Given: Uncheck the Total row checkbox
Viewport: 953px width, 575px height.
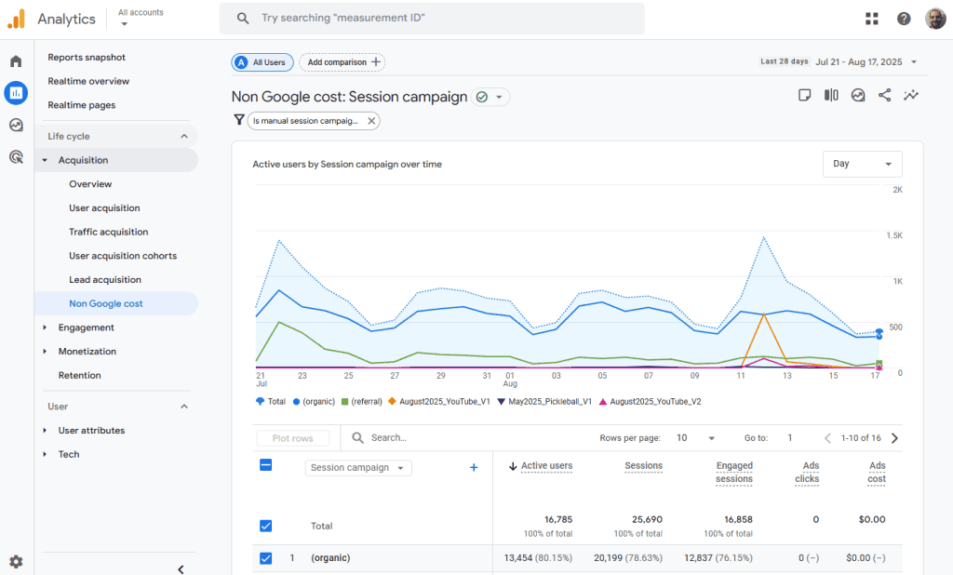Looking at the screenshot, I should [266, 526].
